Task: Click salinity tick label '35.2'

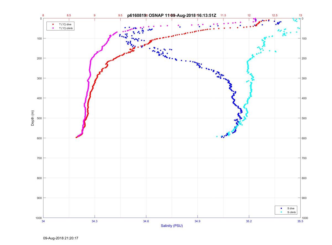Action: 249,221
